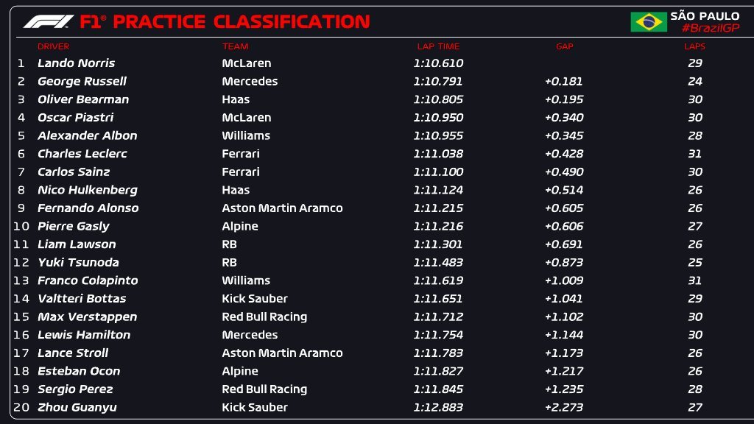Open the #BrazilGP hashtag
Image resolution: width=754 pixels, height=424 pixels.
click(711, 28)
